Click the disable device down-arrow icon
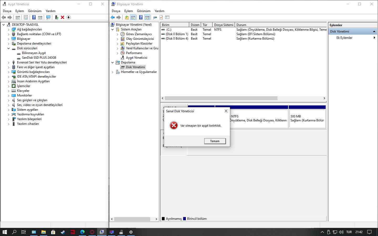The width and height of the screenshot is (378, 236). (69, 17)
